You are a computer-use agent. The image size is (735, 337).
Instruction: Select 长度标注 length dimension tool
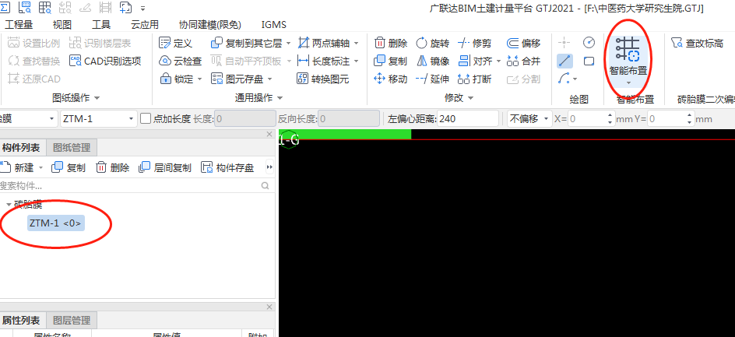point(324,61)
